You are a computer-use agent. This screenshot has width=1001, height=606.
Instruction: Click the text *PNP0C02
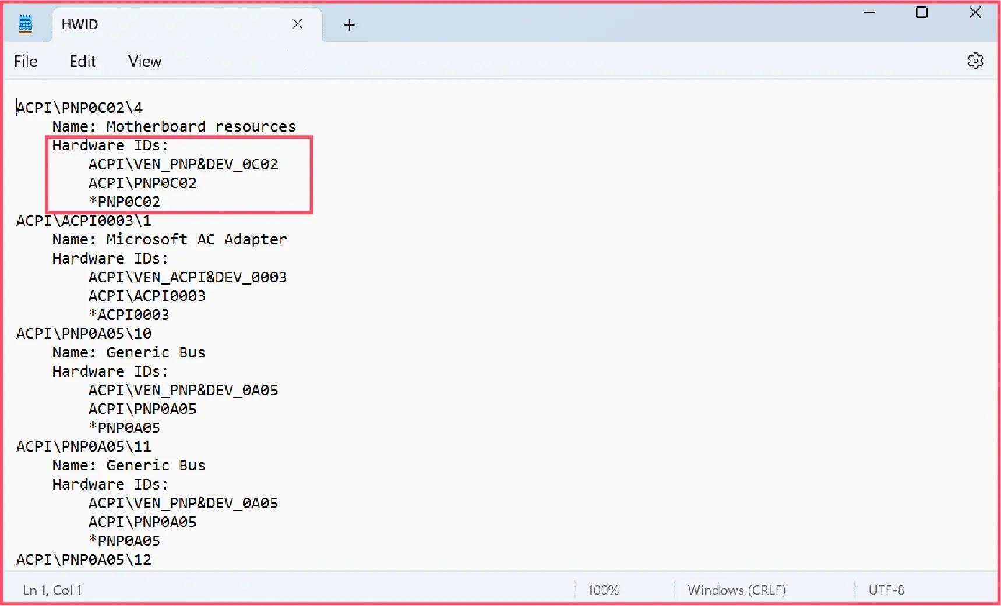pos(125,201)
